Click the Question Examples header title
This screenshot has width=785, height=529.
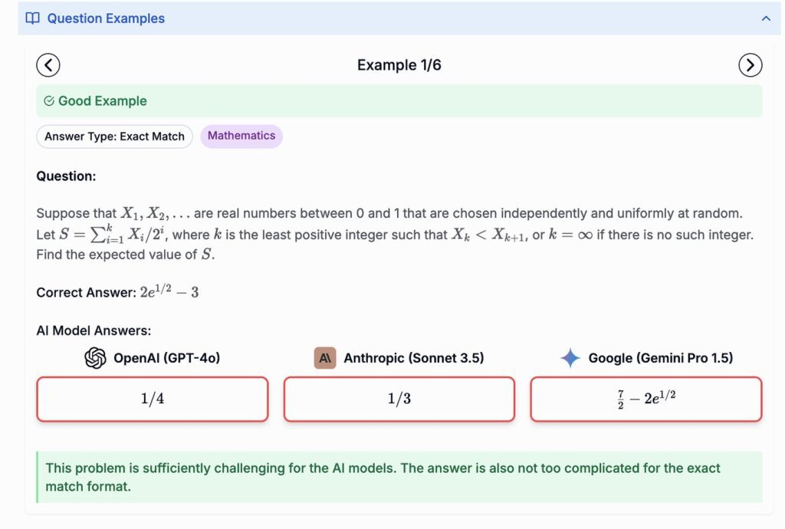pos(106,18)
